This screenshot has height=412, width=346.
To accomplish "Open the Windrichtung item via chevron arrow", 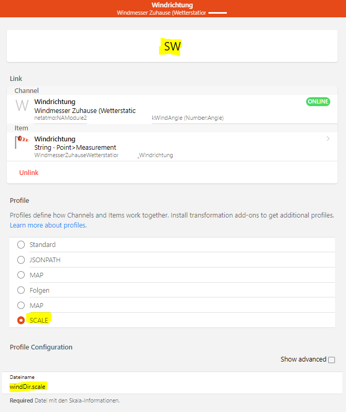I will (328, 139).
